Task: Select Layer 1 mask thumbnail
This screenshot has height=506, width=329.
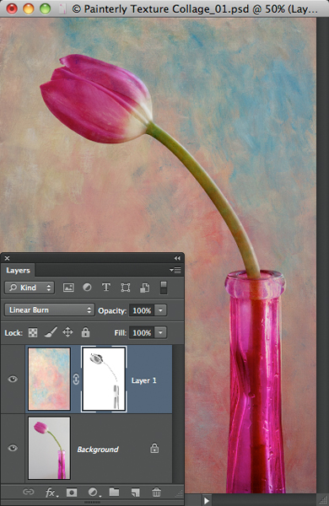Action: [104, 379]
